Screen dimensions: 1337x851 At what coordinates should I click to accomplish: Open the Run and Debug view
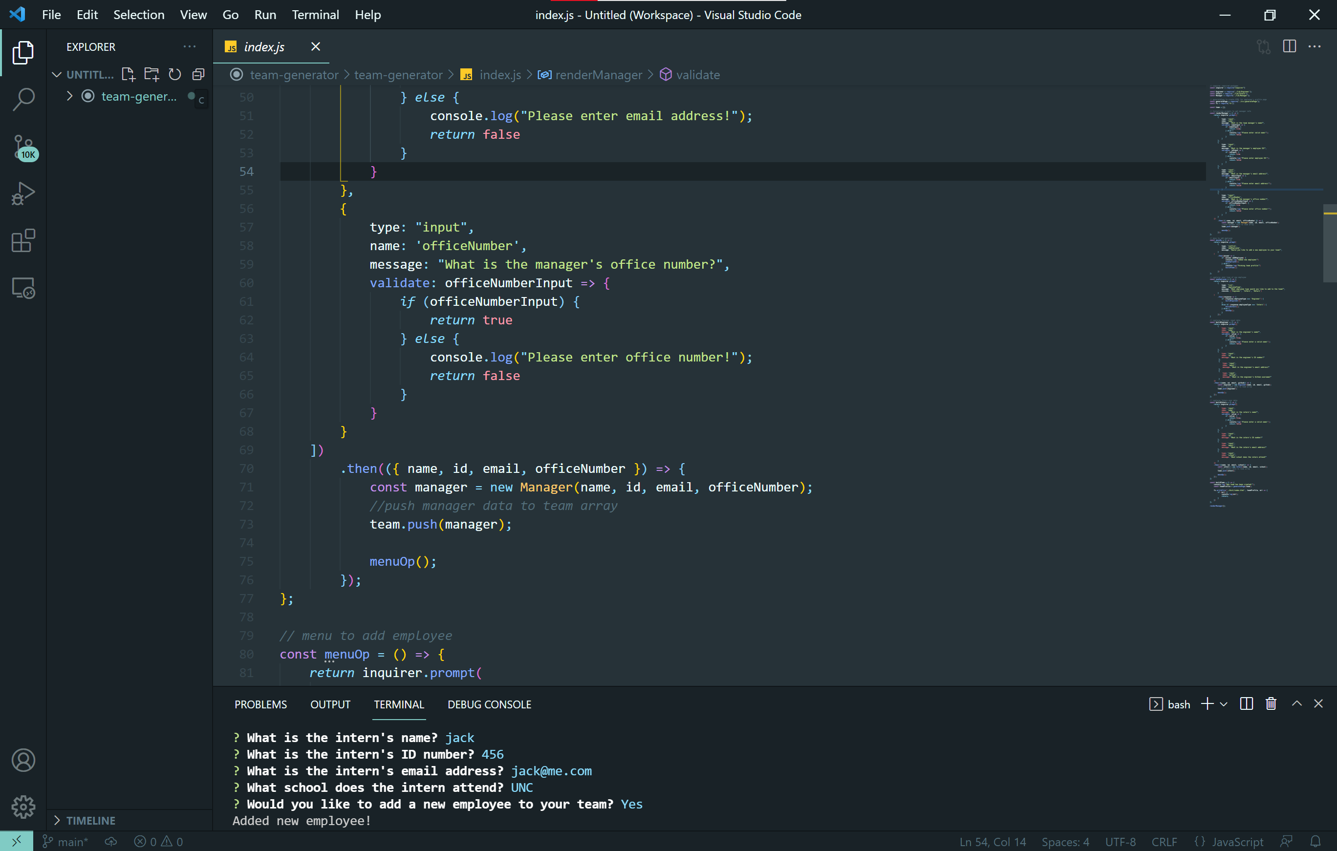(23, 193)
